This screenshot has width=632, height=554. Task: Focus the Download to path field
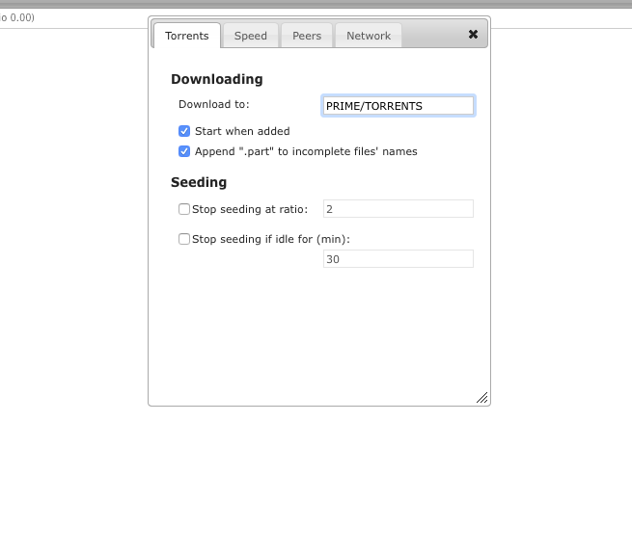pos(398,106)
